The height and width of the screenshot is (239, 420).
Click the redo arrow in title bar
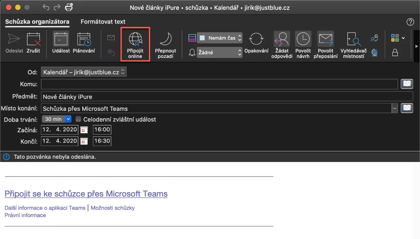(57, 7)
